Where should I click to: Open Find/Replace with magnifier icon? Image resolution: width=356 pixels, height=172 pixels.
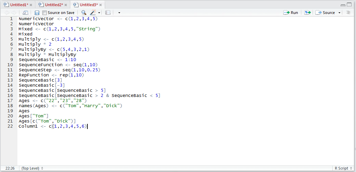point(84,13)
